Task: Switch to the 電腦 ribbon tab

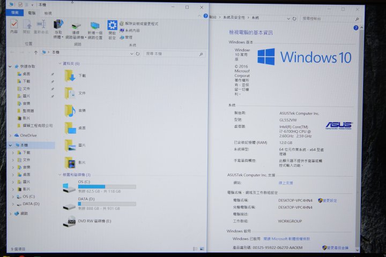Action: tap(32, 13)
